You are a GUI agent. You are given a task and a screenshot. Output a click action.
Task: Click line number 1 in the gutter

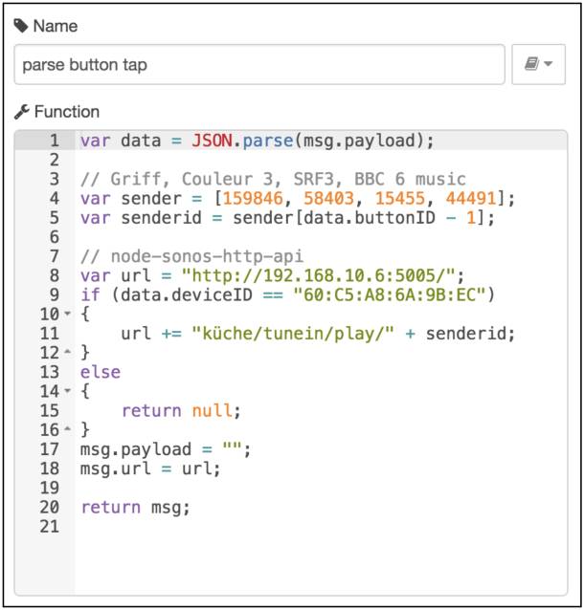54,141
